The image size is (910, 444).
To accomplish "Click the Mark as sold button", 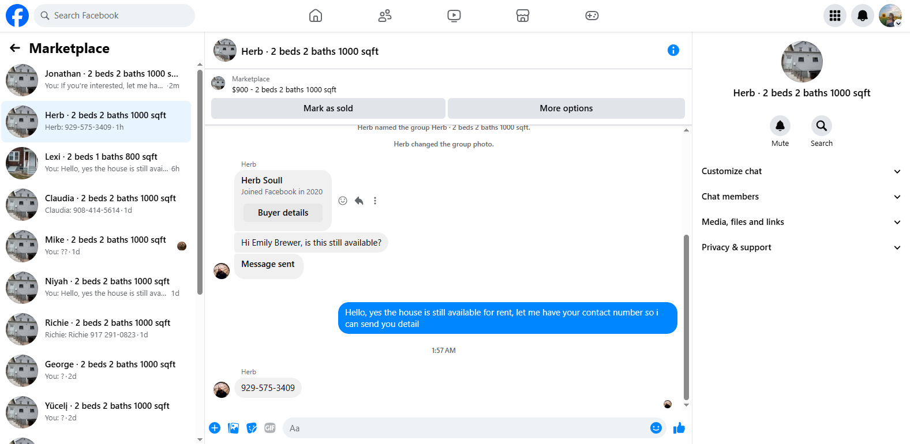I will 328,108.
